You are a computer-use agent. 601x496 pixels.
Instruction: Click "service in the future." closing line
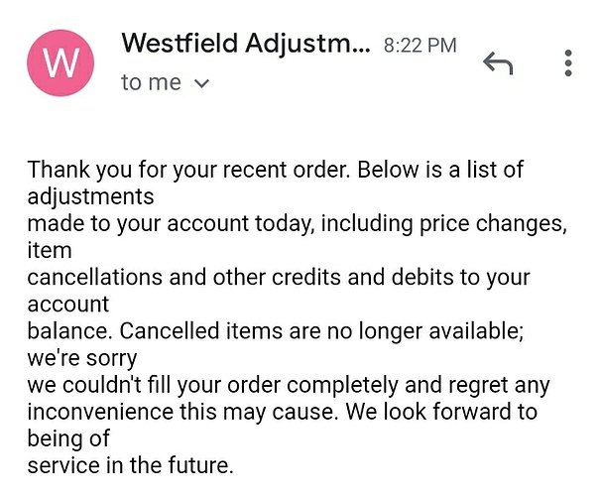[130, 465]
